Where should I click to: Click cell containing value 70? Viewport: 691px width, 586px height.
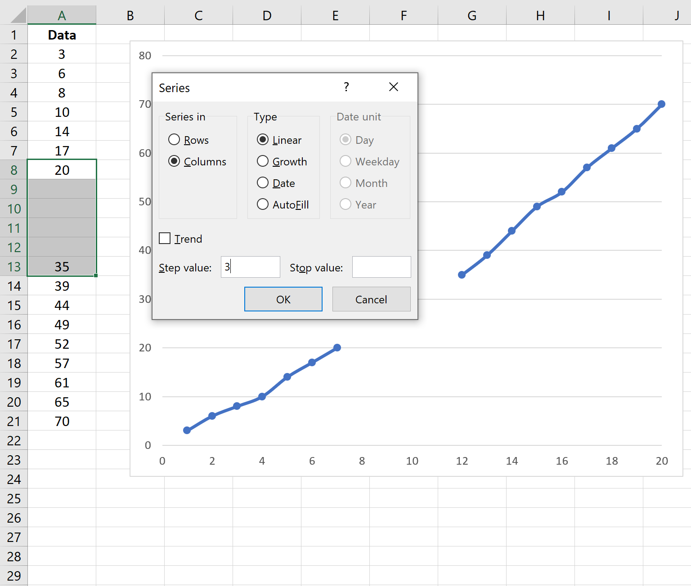[x=62, y=422]
